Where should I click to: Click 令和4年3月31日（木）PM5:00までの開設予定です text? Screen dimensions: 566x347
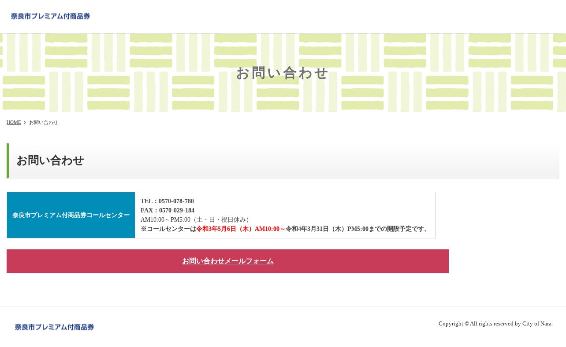(x=358, y=229)
